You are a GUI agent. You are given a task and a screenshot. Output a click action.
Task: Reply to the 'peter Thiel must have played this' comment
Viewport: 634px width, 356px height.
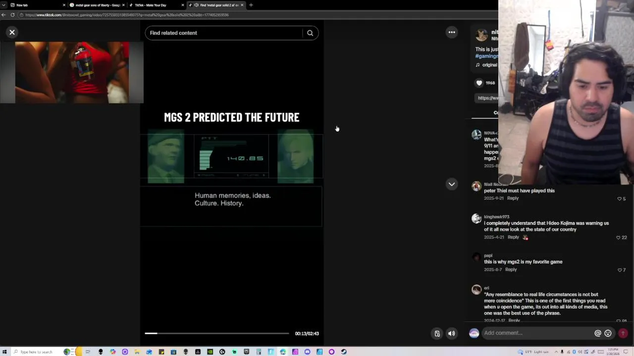coord(513,198)
